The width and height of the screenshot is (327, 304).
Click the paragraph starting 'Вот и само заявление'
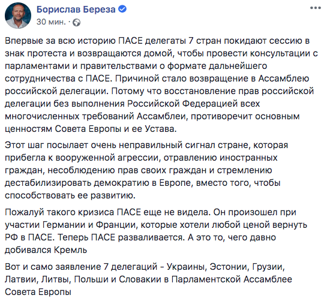[x=148, y=279]
